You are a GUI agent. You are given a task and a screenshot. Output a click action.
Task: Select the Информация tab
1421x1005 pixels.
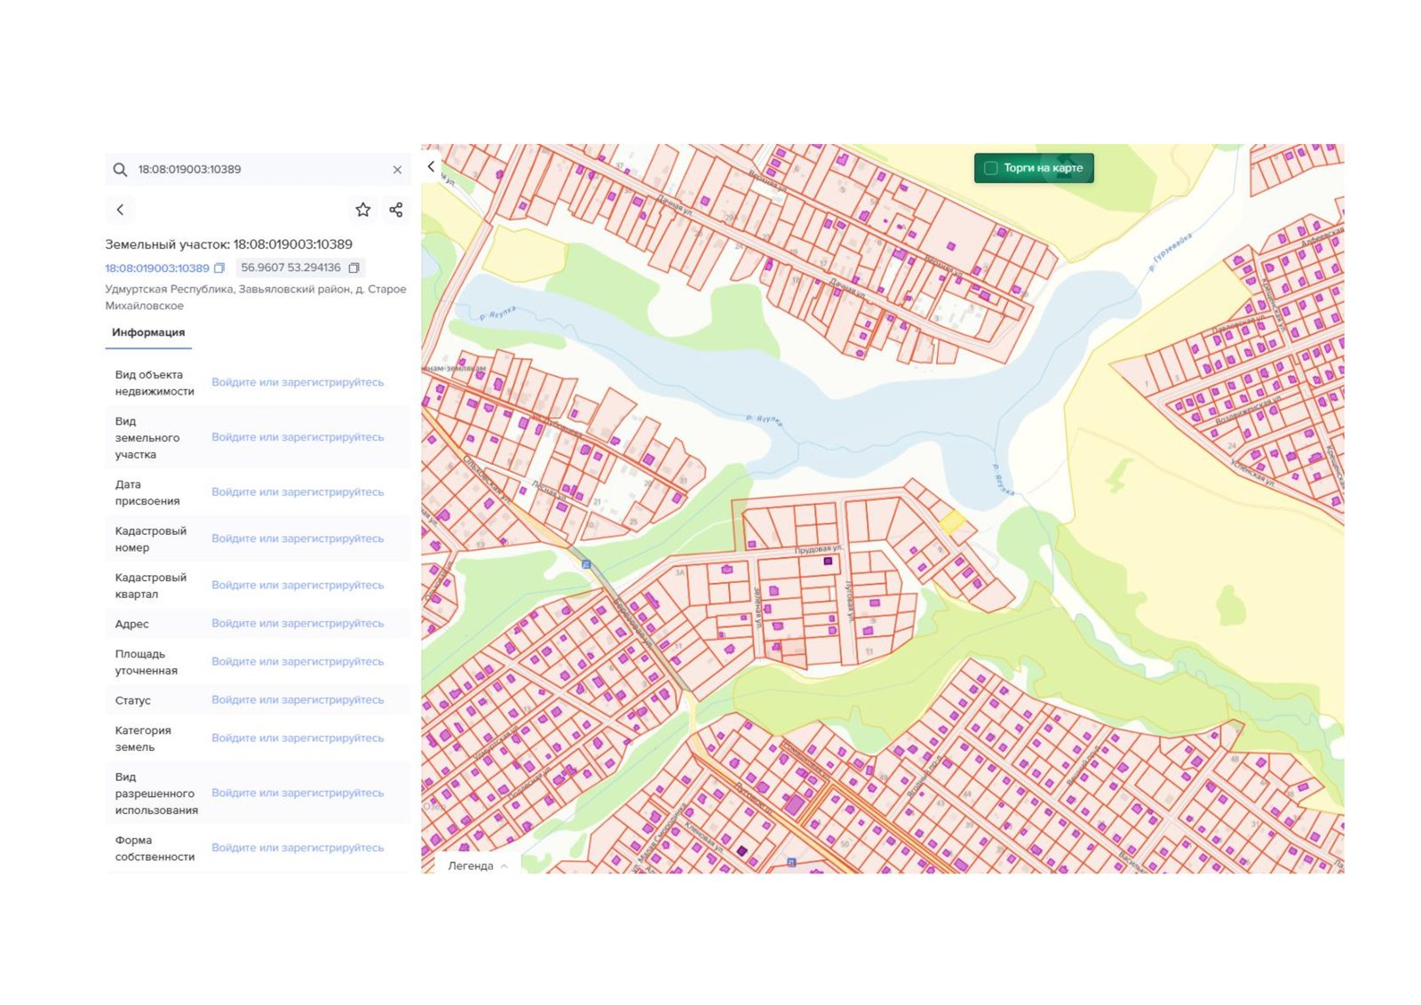coord(148,332)
